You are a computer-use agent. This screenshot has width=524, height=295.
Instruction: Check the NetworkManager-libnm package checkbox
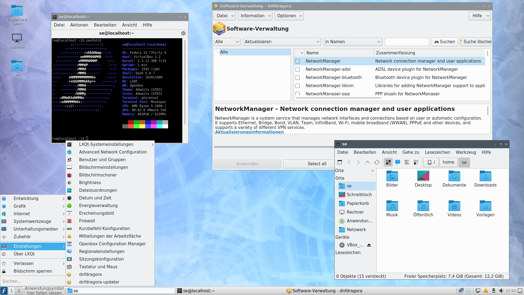[x=297, y=86]
